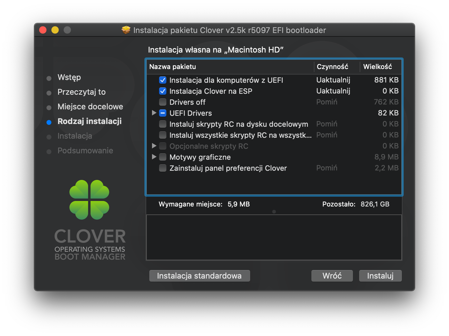Select the Miejsce docelowe step
449x336 pixels.
(90, 107)
